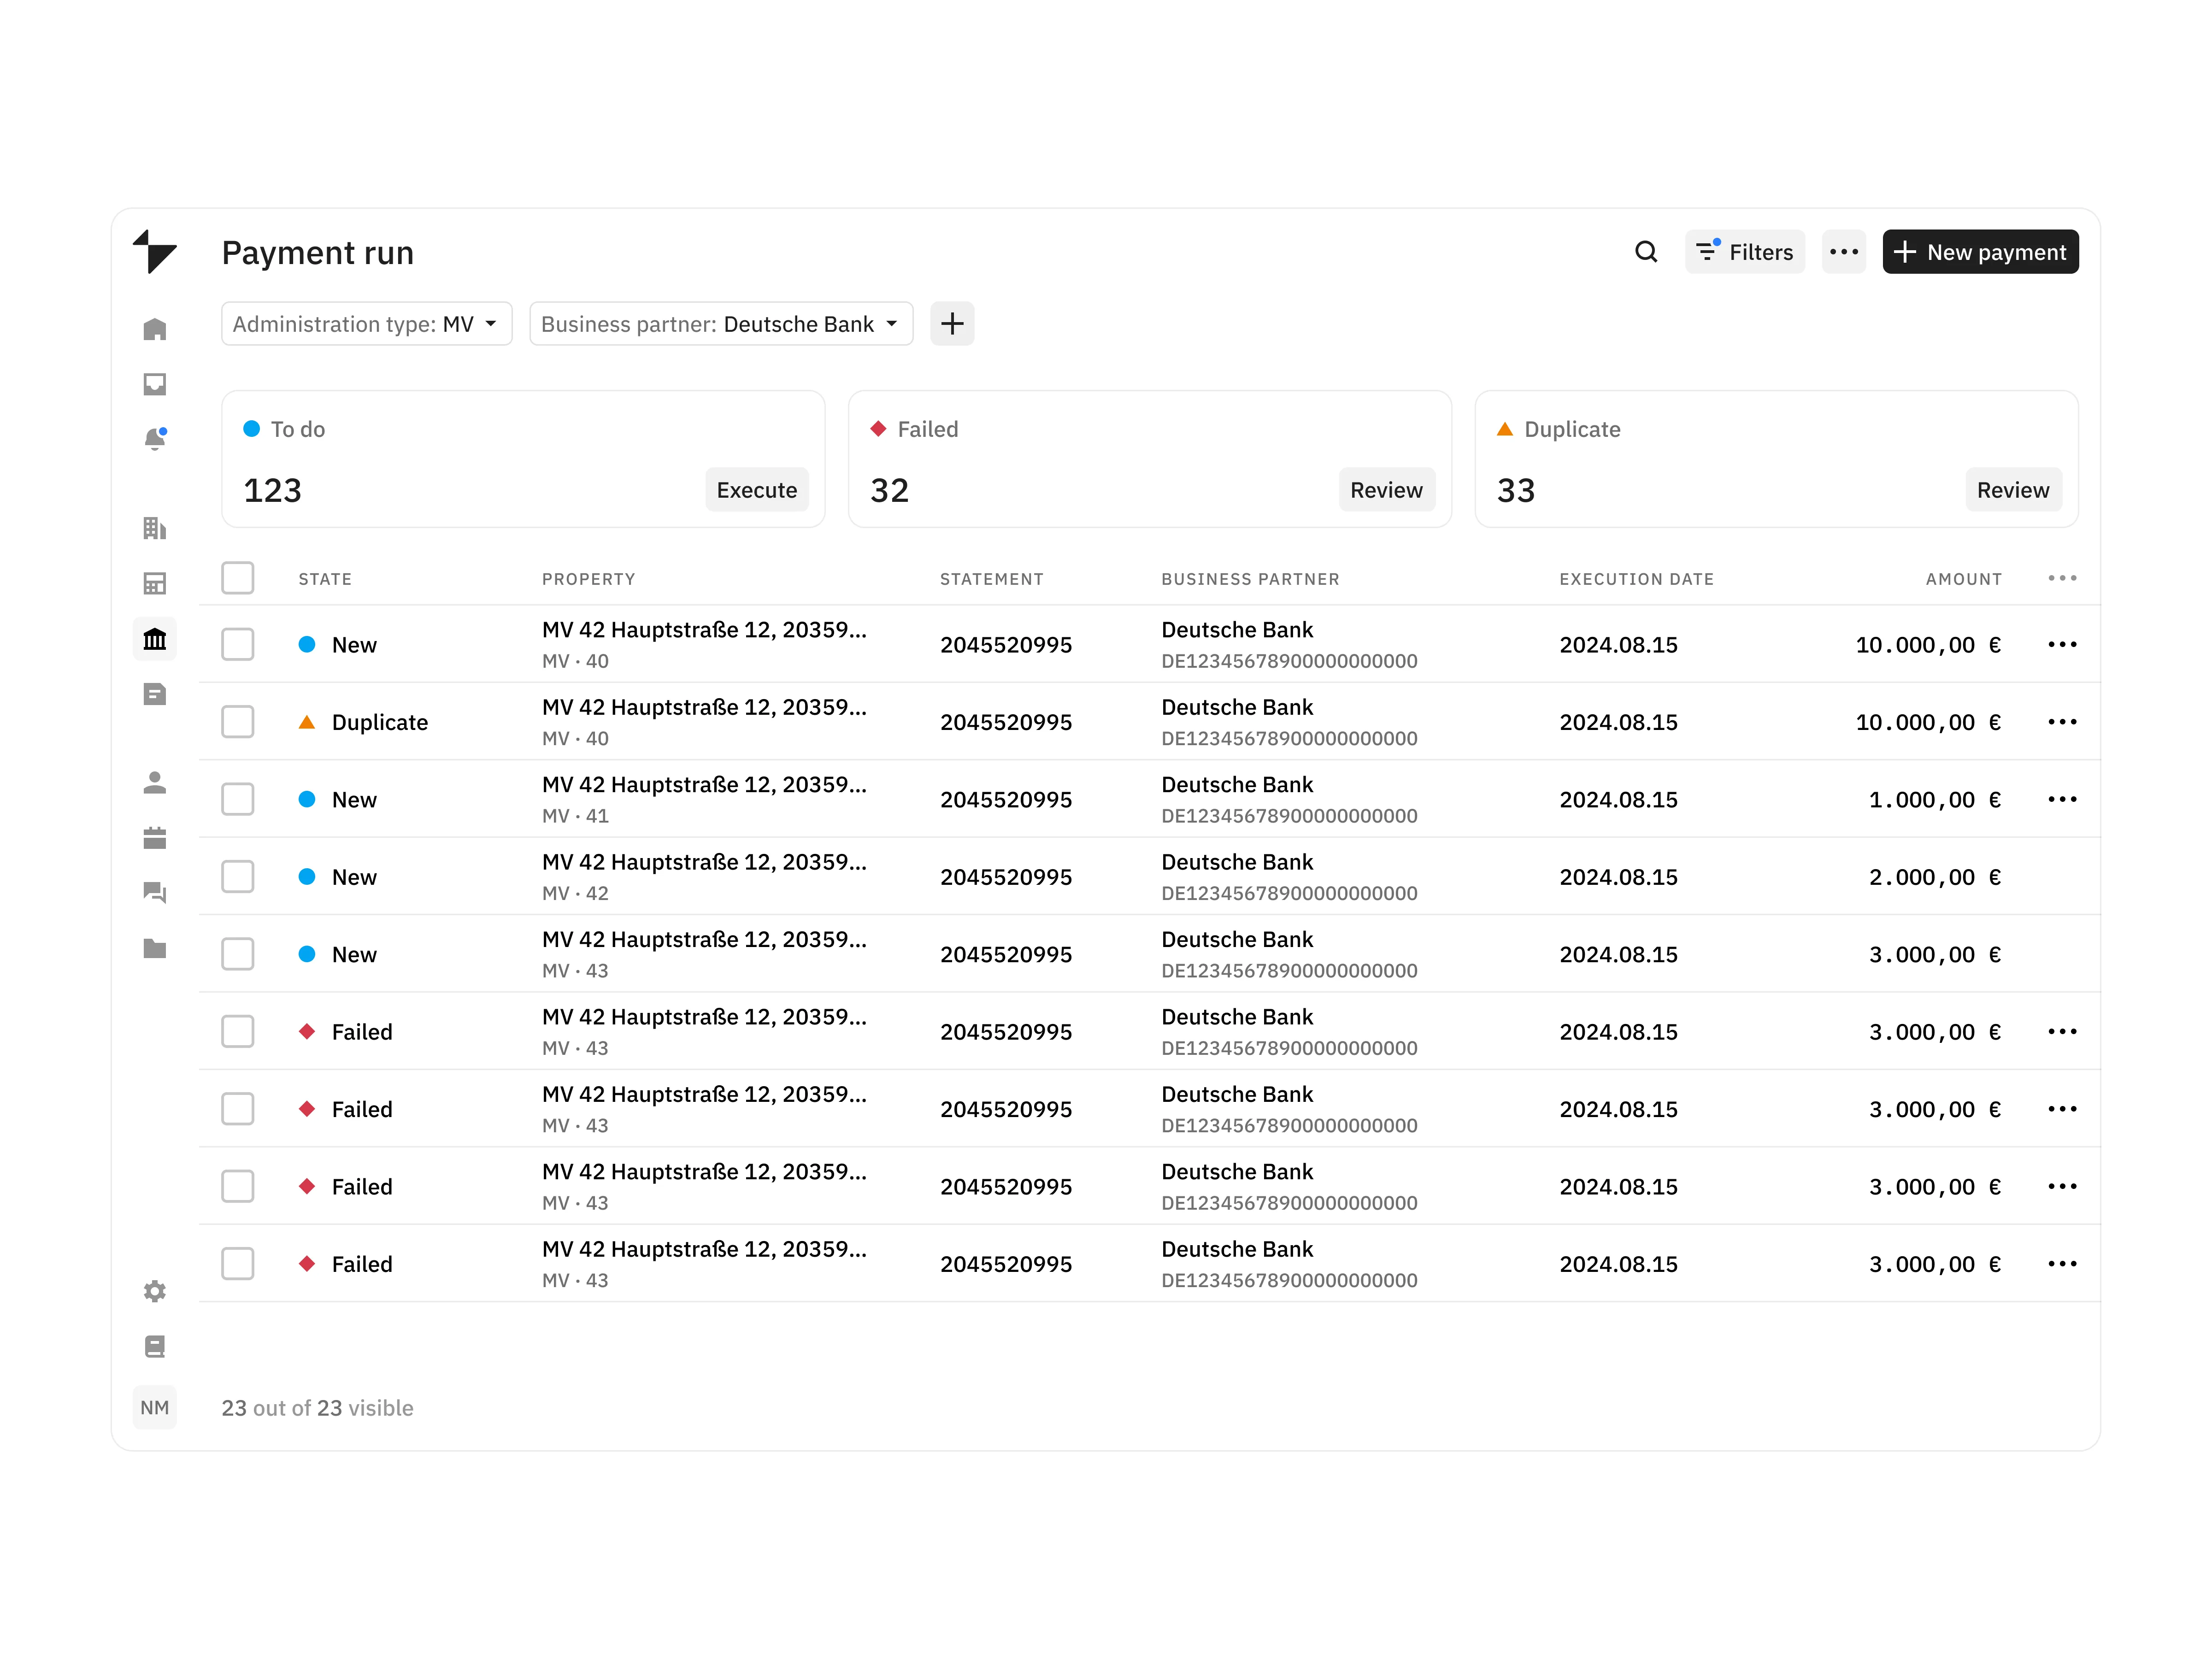Viewport: 2212px width, 1659px height.
Task: Click the '23 out of 23 visible' footer text
Action: 317,1408
